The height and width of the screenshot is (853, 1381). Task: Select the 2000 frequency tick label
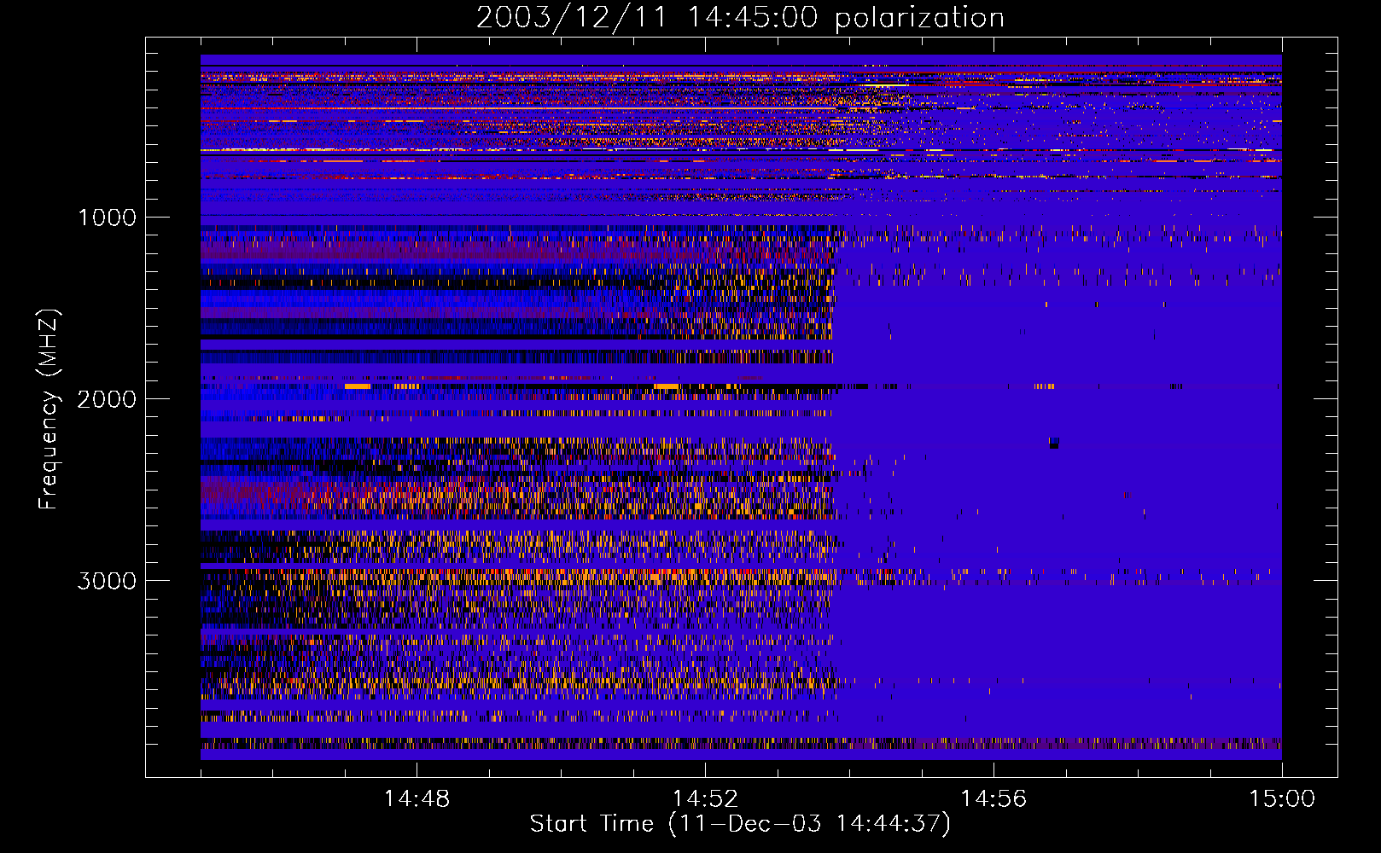(x=107, y=399)
